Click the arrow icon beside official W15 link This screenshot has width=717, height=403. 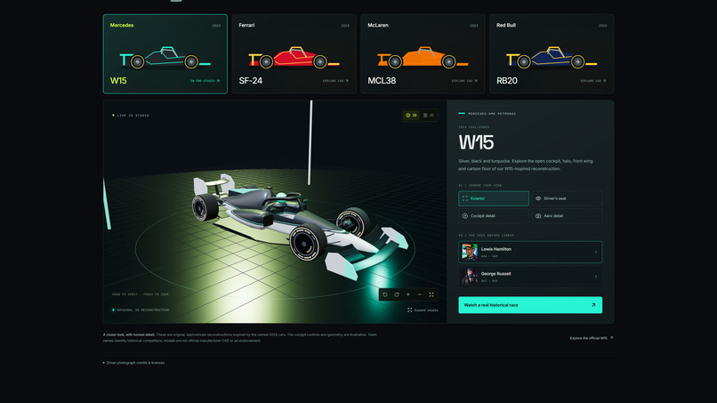pyautogui.click(x=611, y=337)
